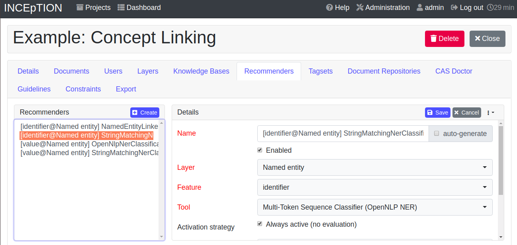Uncheck Always active (no evaluation)
The image size is (517, 245).
coord(260,224)
